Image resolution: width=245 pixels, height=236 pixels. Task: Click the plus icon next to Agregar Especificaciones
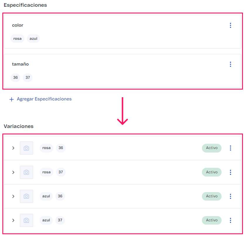[11, 99]
